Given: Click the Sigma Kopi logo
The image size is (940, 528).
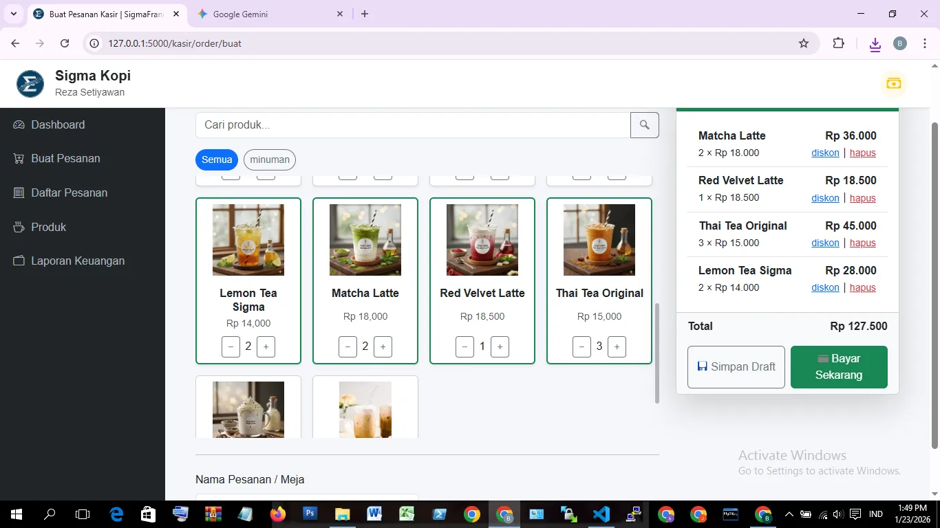Looking at the screenshot, I should [x=30, y=84].
